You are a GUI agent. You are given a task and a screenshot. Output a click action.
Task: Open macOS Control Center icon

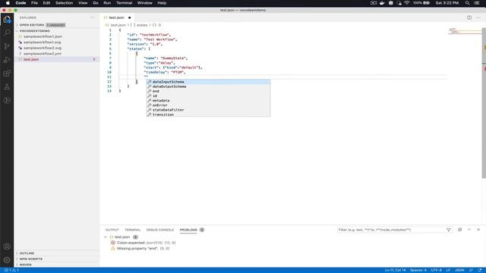(477, 3)
